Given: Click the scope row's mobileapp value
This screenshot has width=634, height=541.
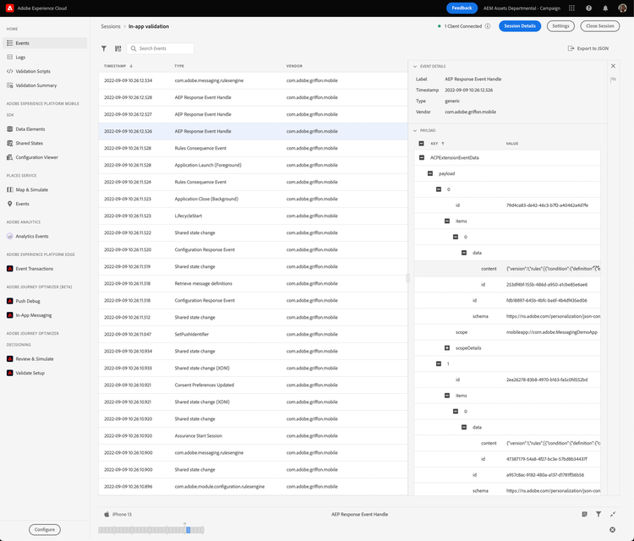Looking at the screenshot, I should tap(551, 332).
